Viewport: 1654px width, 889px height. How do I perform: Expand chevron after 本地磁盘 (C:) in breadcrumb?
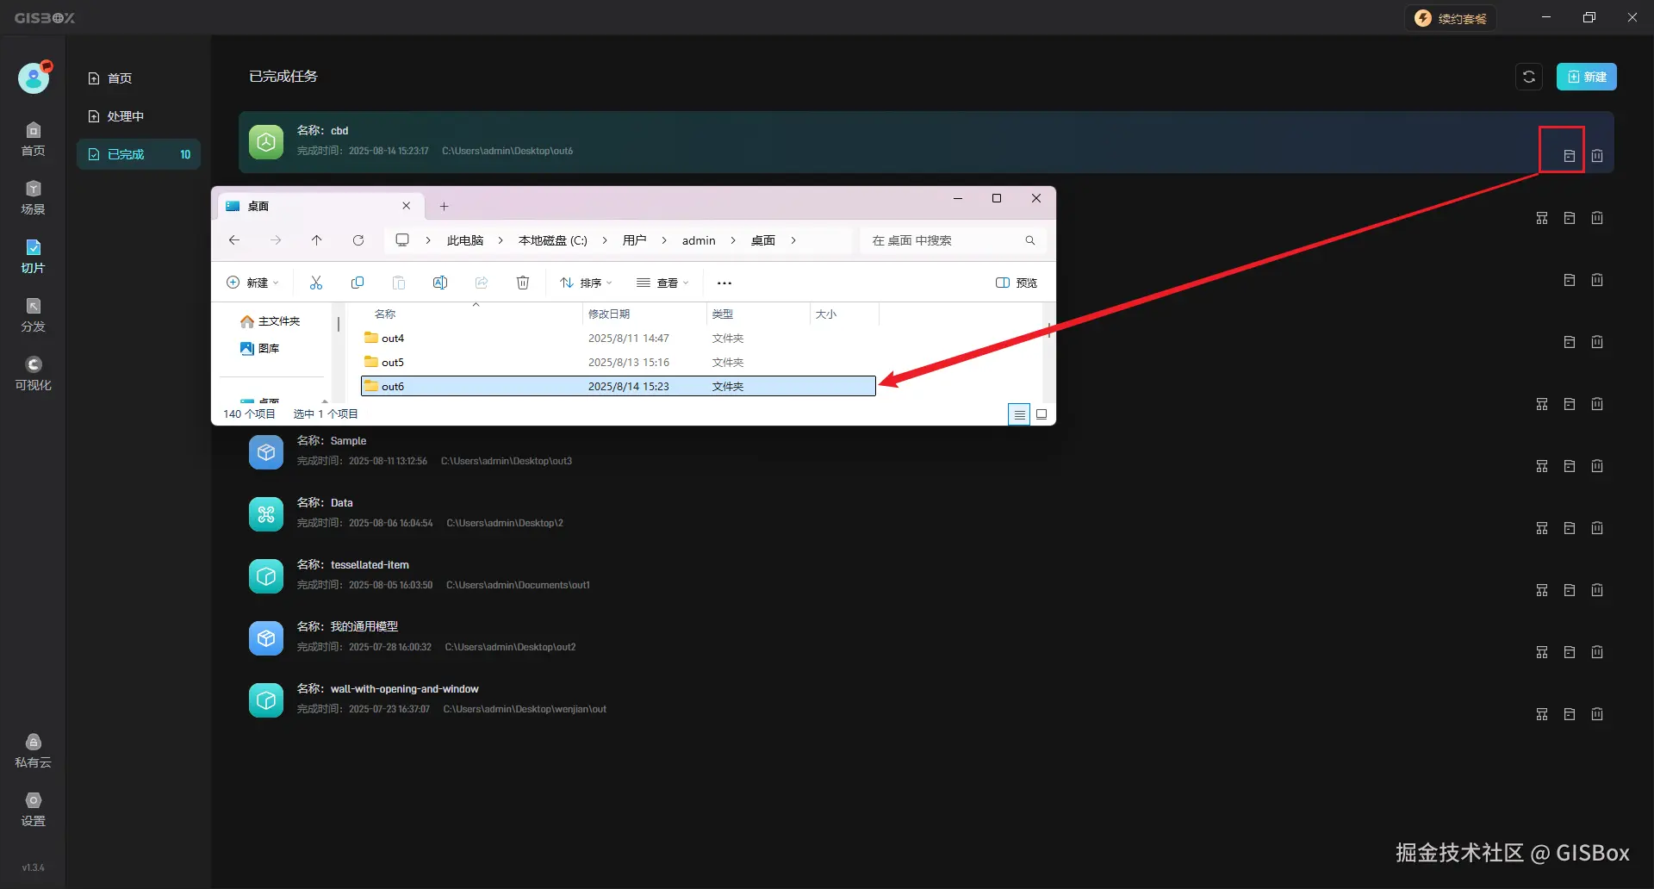tap(605, 240)
